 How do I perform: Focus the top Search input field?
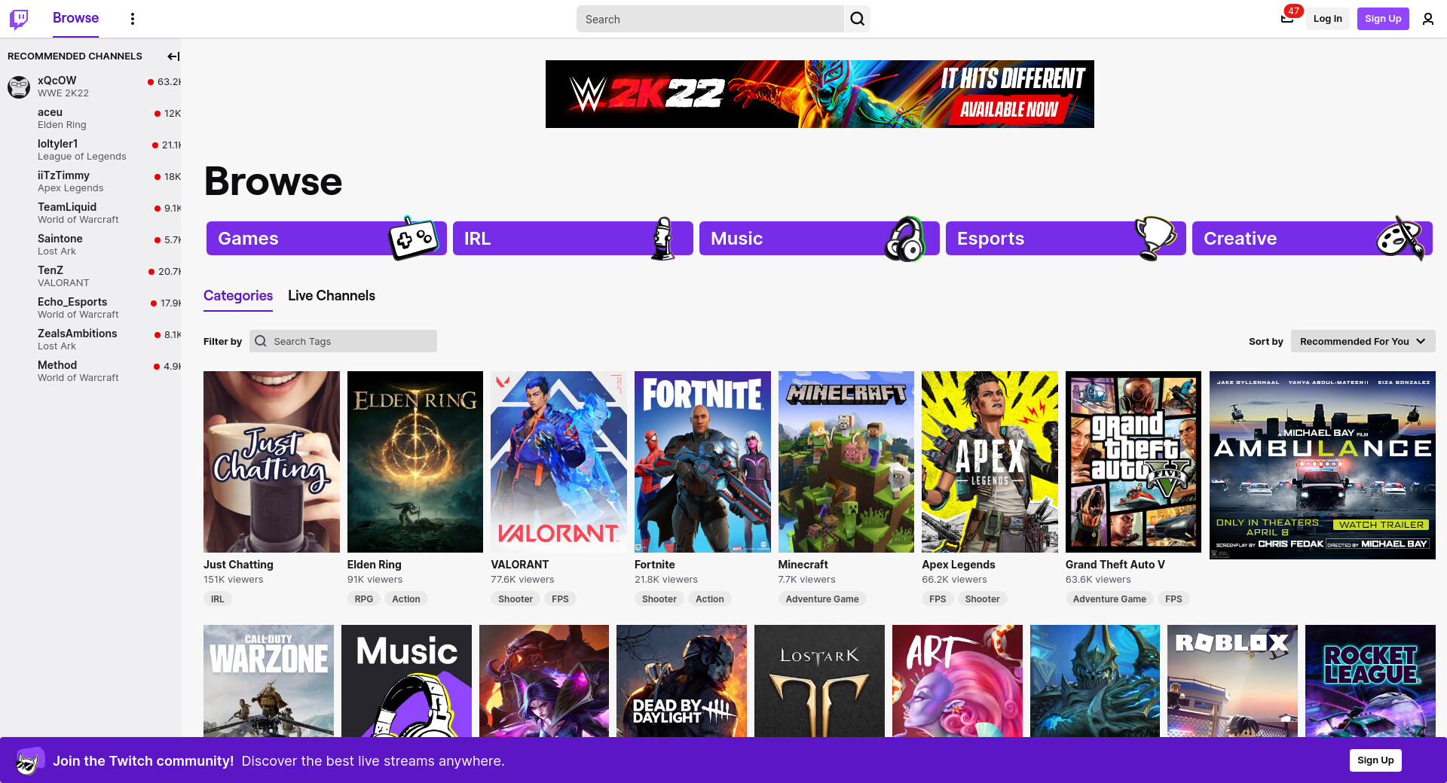pyautogui.click(x=710, y=19)
